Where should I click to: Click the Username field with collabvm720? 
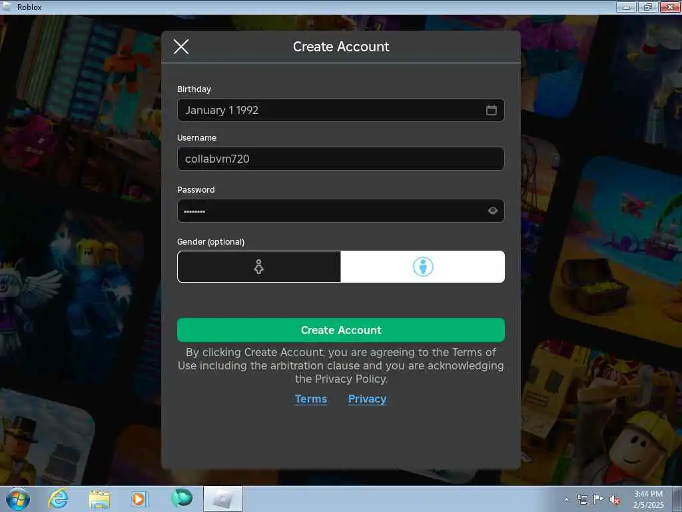[340, 159]
